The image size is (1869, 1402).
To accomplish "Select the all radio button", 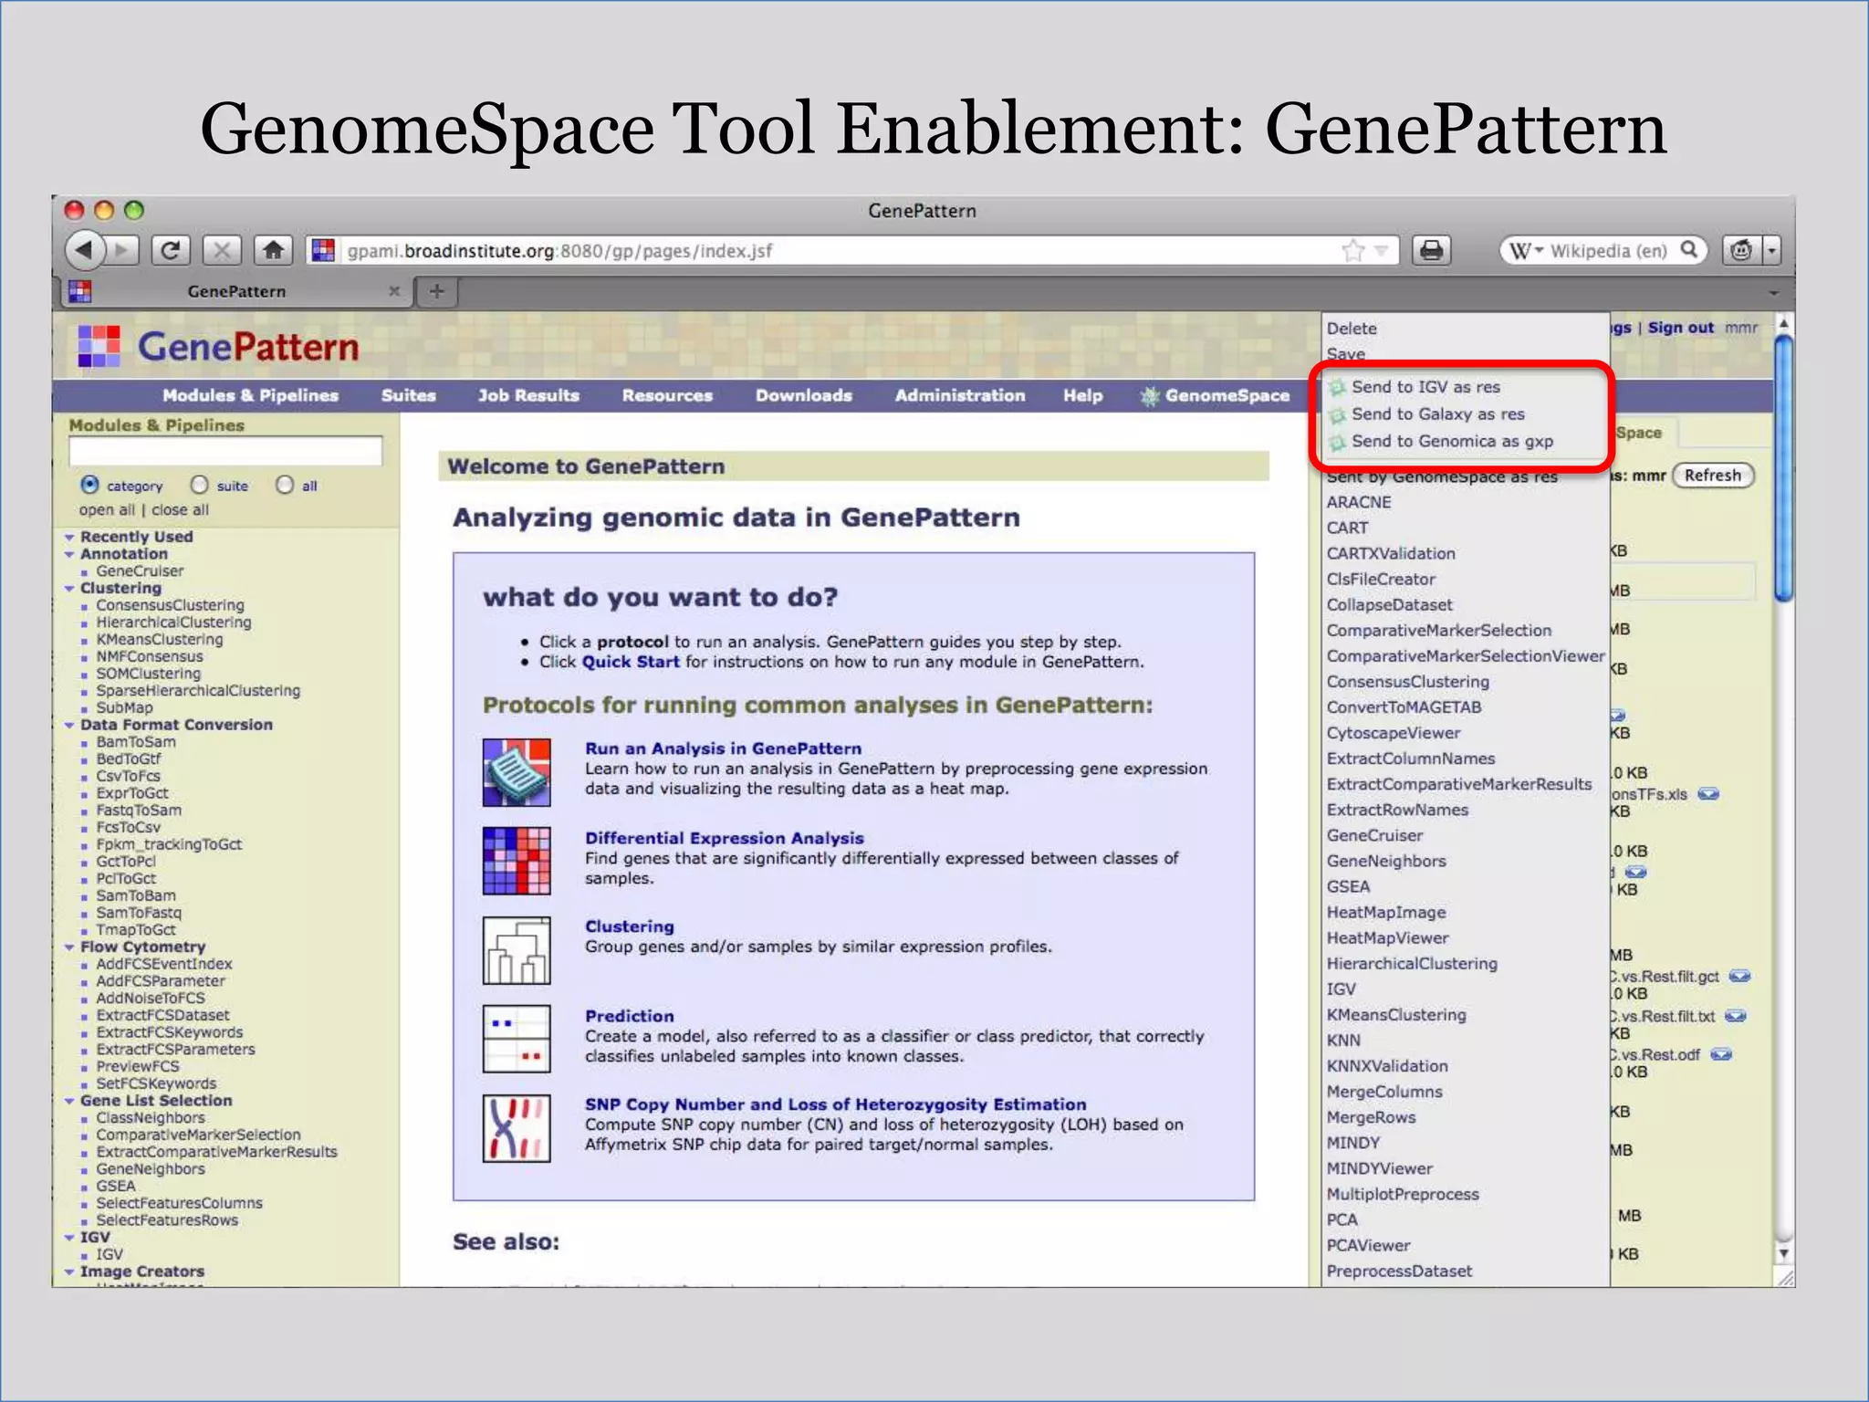I will point(285,485).
